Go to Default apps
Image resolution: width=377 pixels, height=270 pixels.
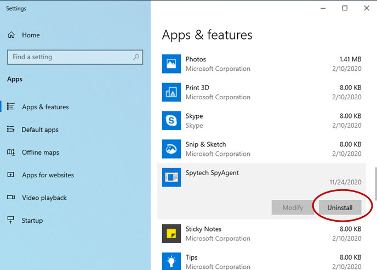tap(40, 130)
